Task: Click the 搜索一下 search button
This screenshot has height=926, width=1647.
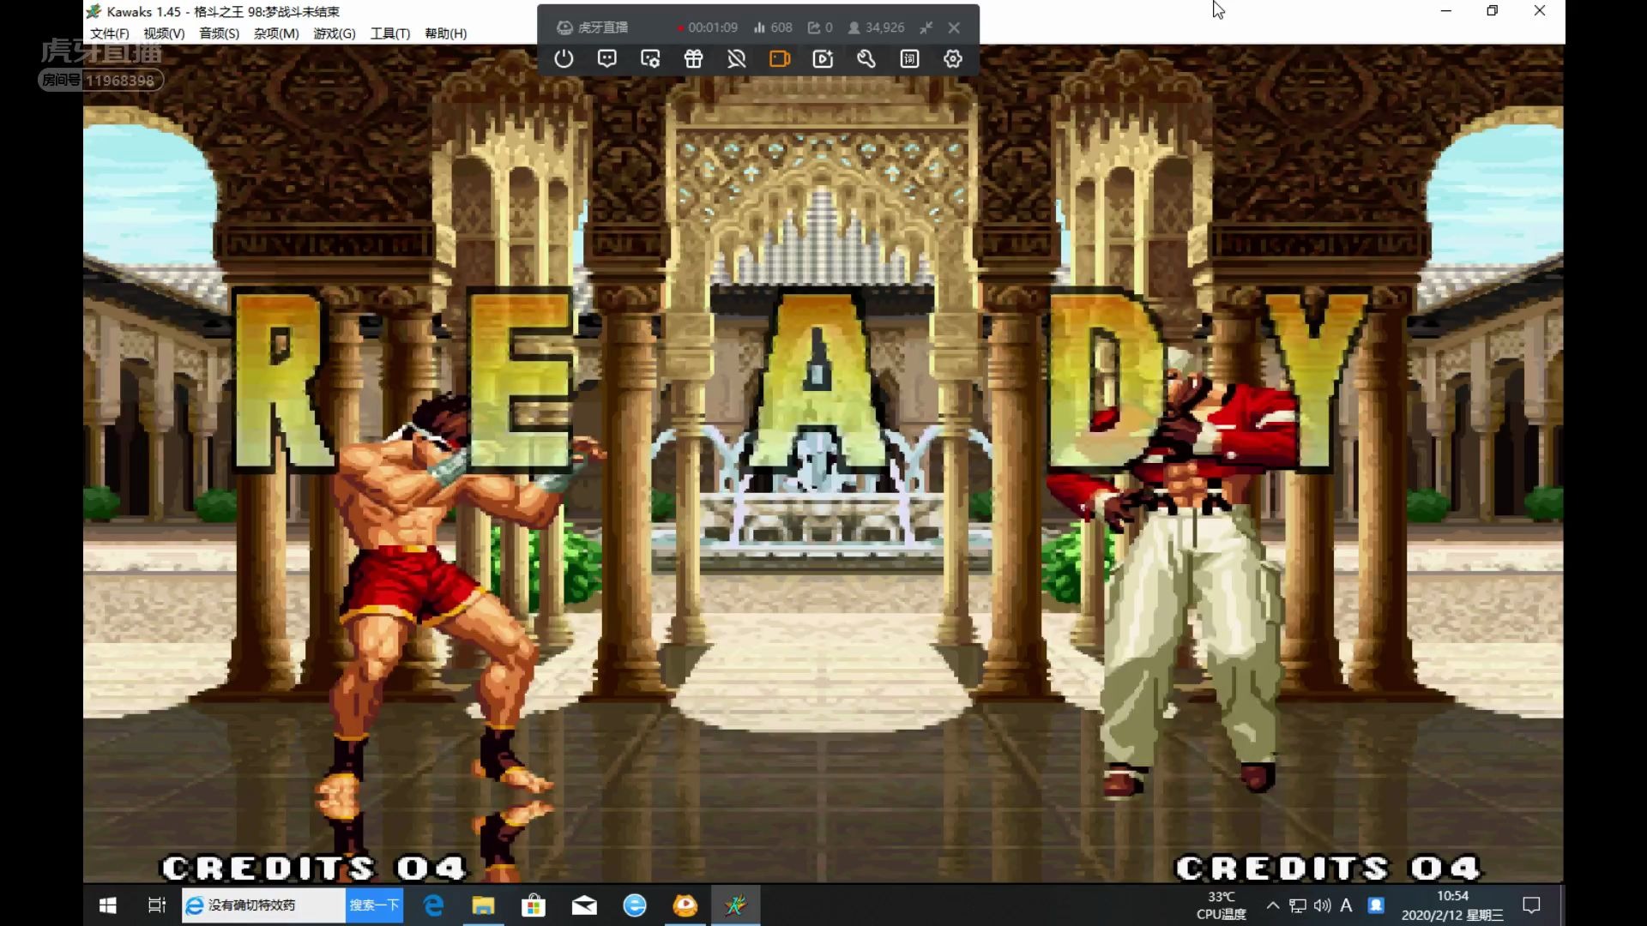Action: tap(374, 905)
